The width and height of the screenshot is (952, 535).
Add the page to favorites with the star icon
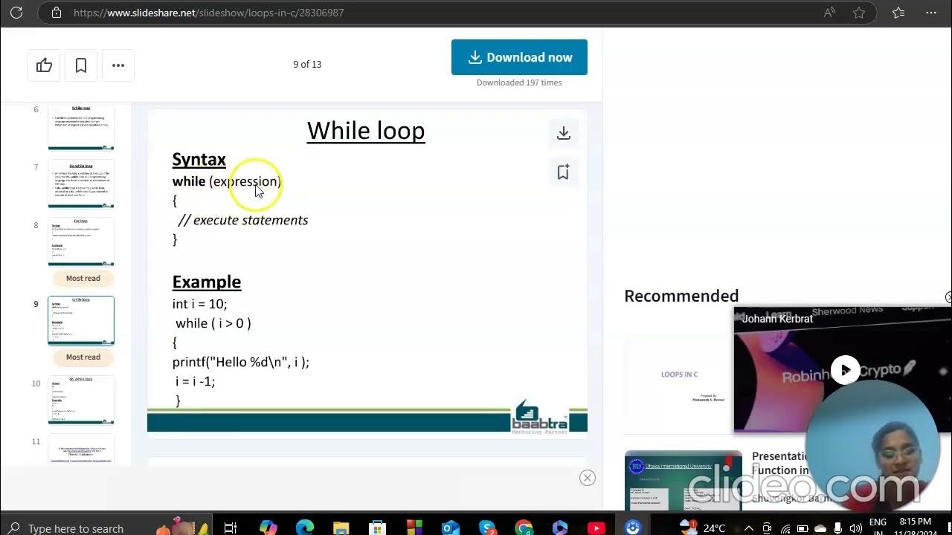[x=859, y=13]
